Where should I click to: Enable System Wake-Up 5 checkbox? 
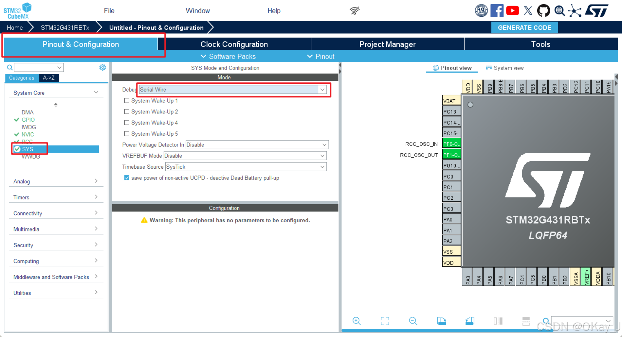(127, 134)
